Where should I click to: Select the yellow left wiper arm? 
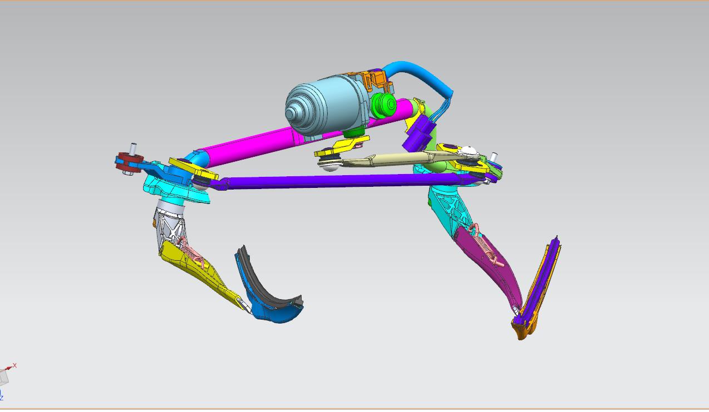click(200, 272)
